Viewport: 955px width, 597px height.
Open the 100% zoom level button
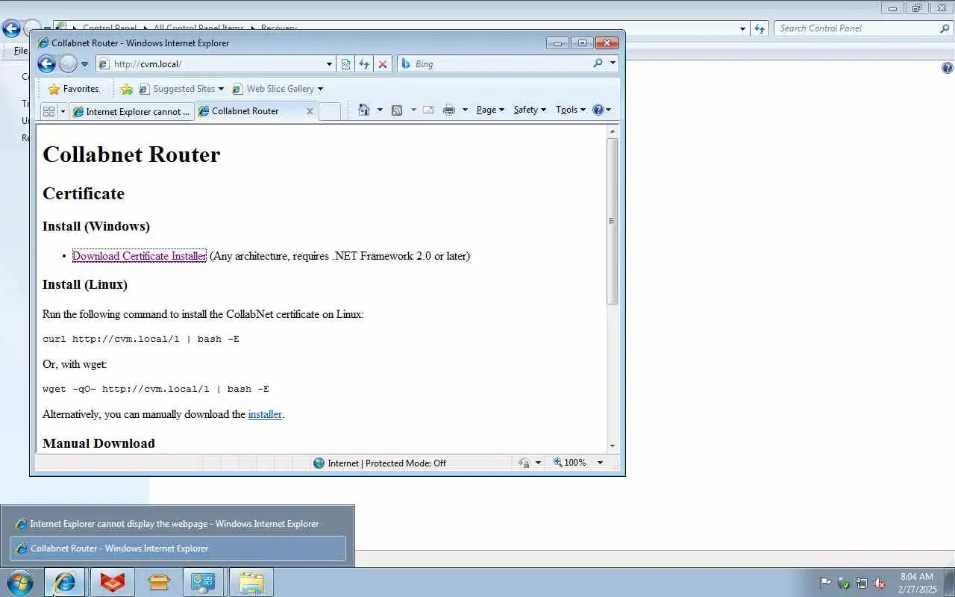click(x=570, y=463)
